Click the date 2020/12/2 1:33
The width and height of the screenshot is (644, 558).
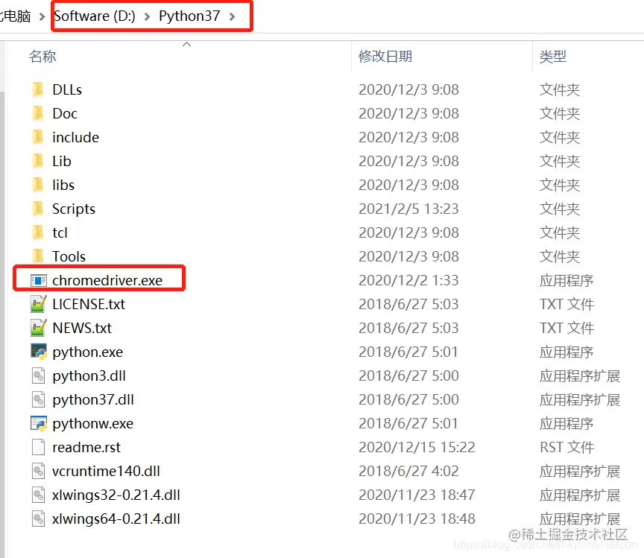click(x=408, y=280)
